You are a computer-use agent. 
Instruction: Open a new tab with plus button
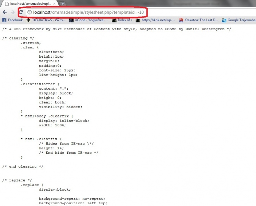coord(62,3)
